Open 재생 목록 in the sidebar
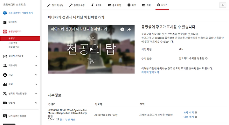229x125 pixels. 13,43
